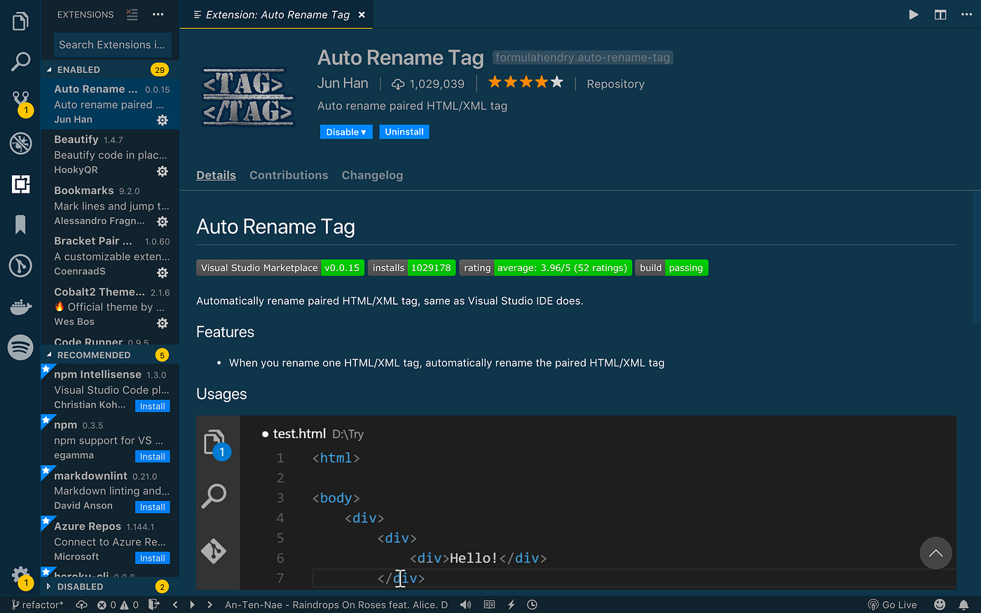Open the extension's Repository link
981x613 pixels.
coord(615,83)
